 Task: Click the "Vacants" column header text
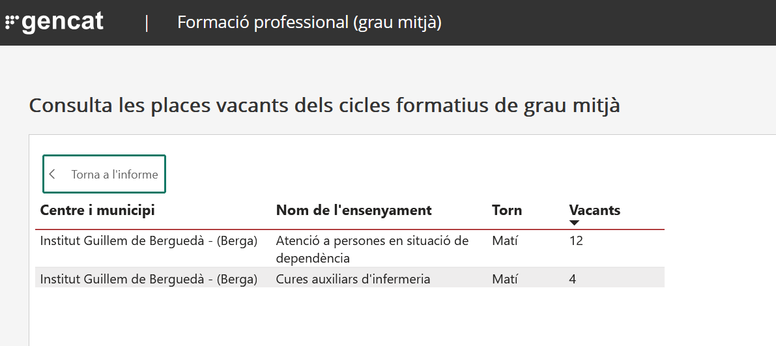click(x=594, y=210)
